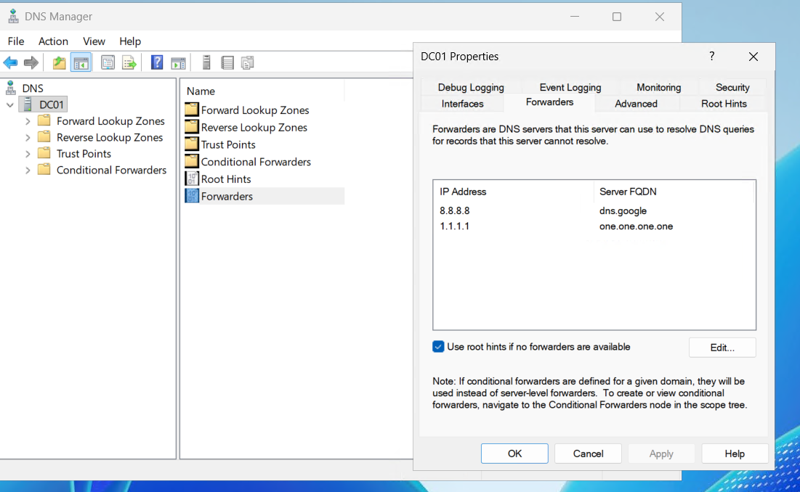Open the Help menu

[x=130, y=41]
